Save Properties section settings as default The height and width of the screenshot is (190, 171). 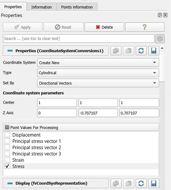(x=154, y=51)
